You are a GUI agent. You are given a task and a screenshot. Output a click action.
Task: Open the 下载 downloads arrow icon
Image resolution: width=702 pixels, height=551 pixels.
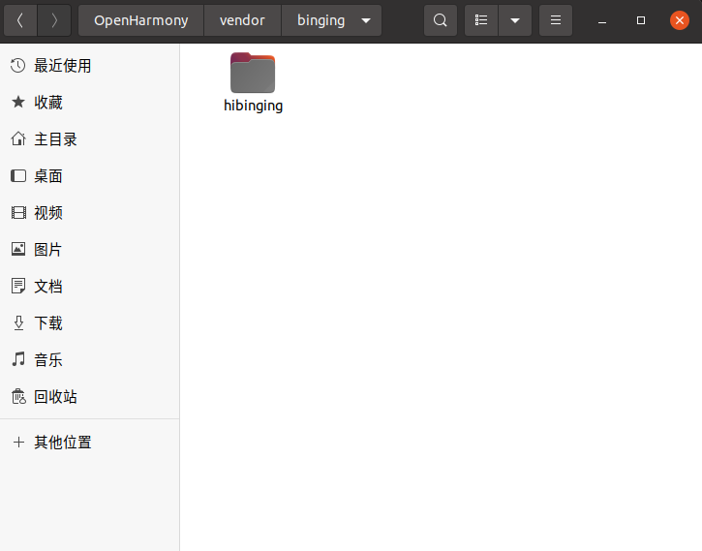[18, 323]
